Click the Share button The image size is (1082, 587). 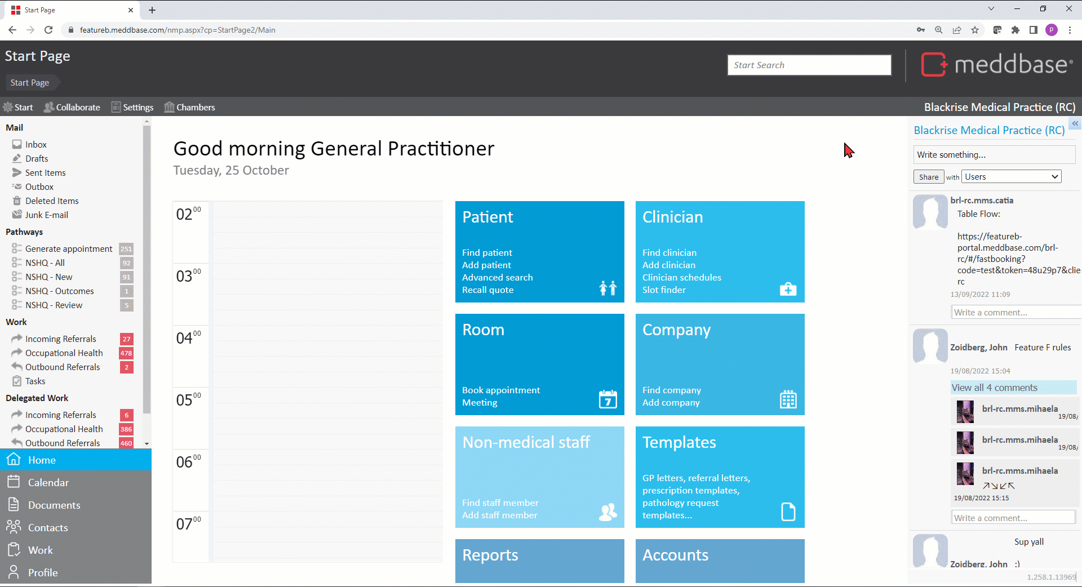click(x=928, y=177)
